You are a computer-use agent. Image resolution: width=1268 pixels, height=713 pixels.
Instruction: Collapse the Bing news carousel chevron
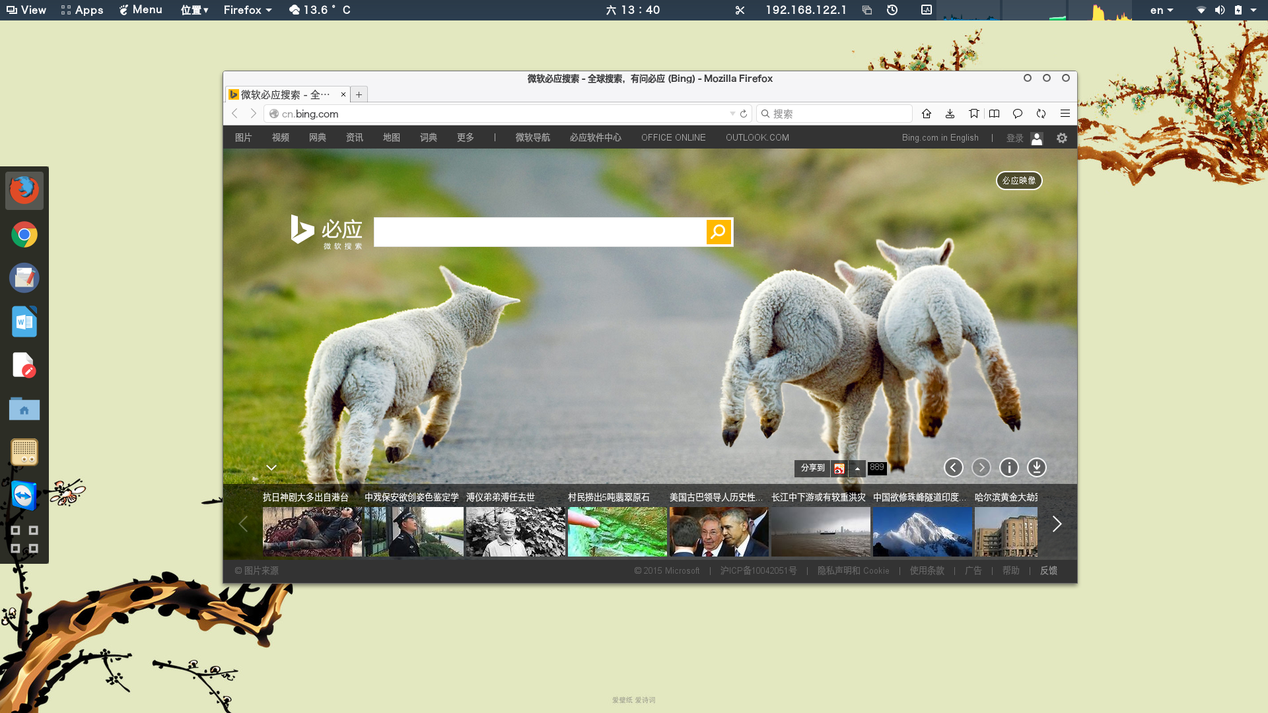coord(271,467)
